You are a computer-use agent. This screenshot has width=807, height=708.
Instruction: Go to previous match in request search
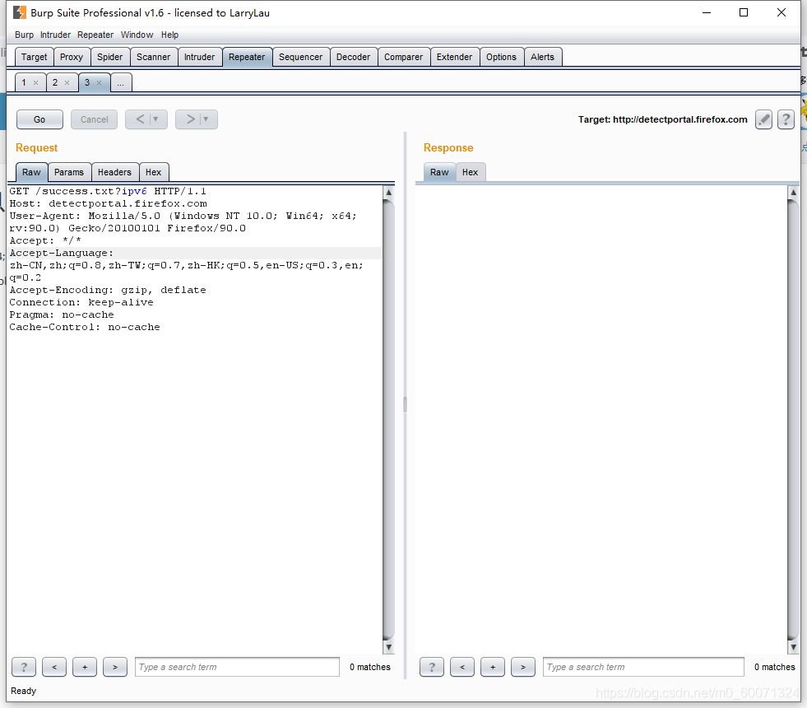[x=54, y=668]
